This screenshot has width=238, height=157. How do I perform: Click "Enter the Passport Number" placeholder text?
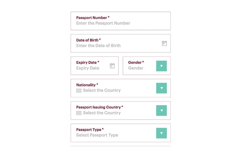pos(103,23)
